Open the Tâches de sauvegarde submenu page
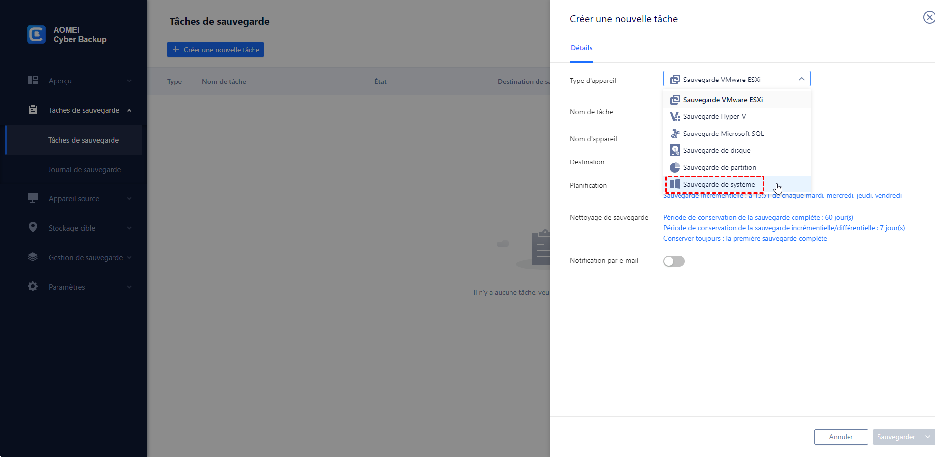935x457 pixels. click(74, 140)
